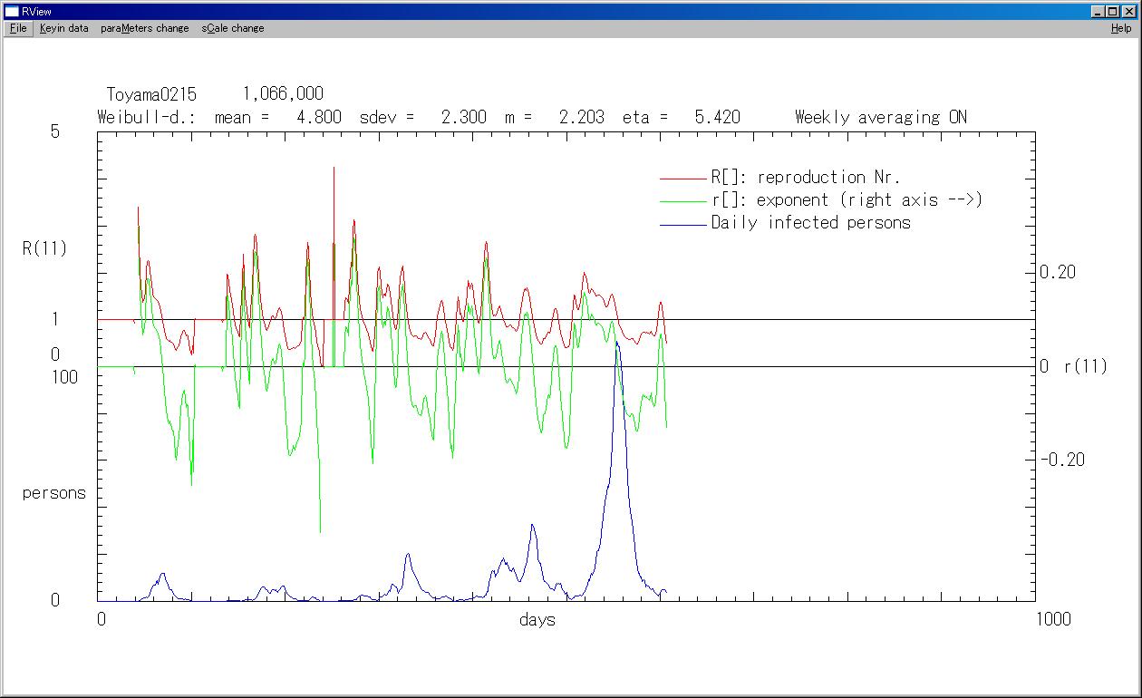Click the eta value '5.420'
Screen dimensions: 1142x698
click(717, 117)
